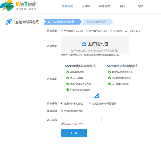This screenshot has height=144, width=161.
Task: Click the 下一步 button
Action: 74,133
